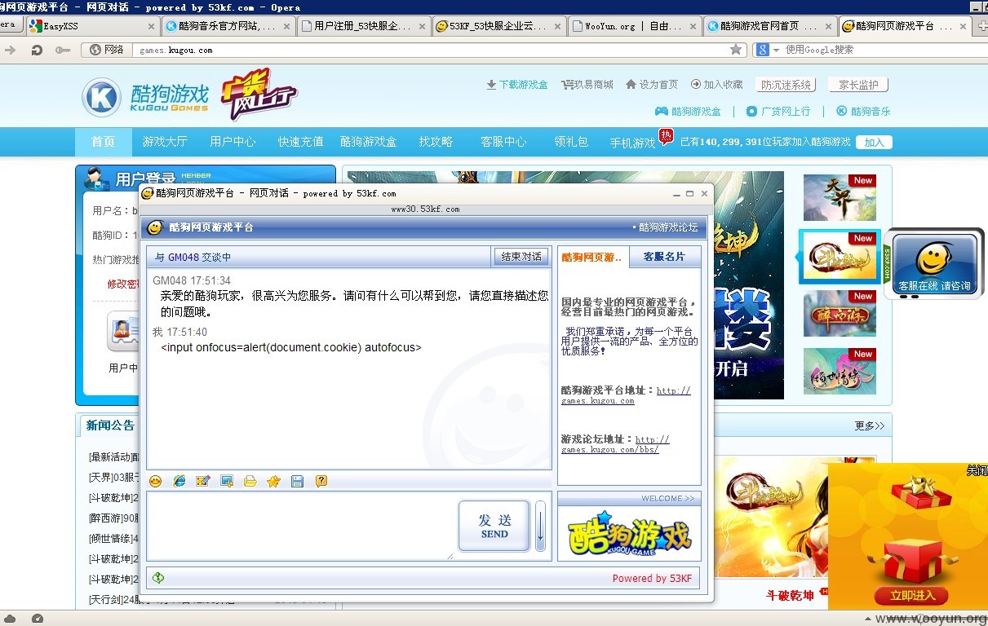Viewport: 988px width, 626px height.
Task: Click the 设为首页 home icon link
Action: (x=652, y=85)
